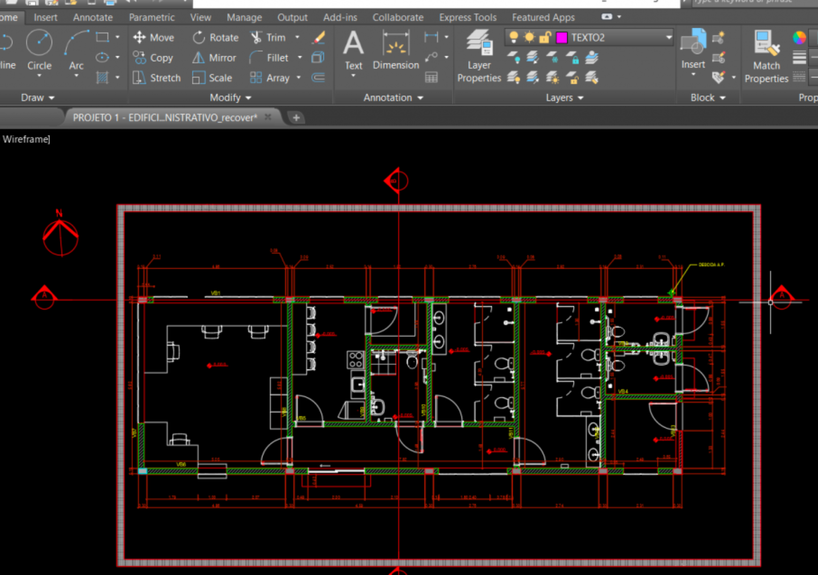Open the layer list dropdown
Viewport: 818px width, 575px height.
[669, 37]
